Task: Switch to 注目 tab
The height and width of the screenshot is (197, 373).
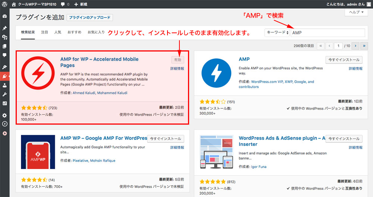Action: click(44, 32)
